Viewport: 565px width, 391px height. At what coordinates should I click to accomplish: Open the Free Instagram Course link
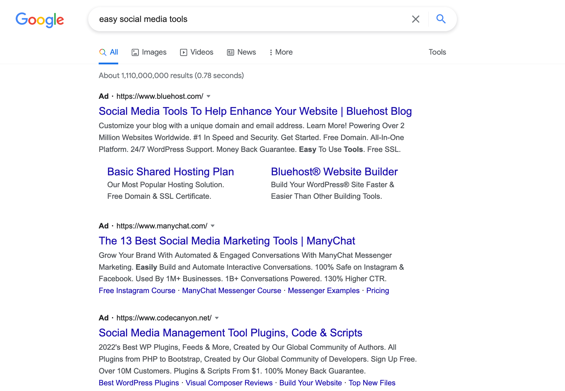137,291
